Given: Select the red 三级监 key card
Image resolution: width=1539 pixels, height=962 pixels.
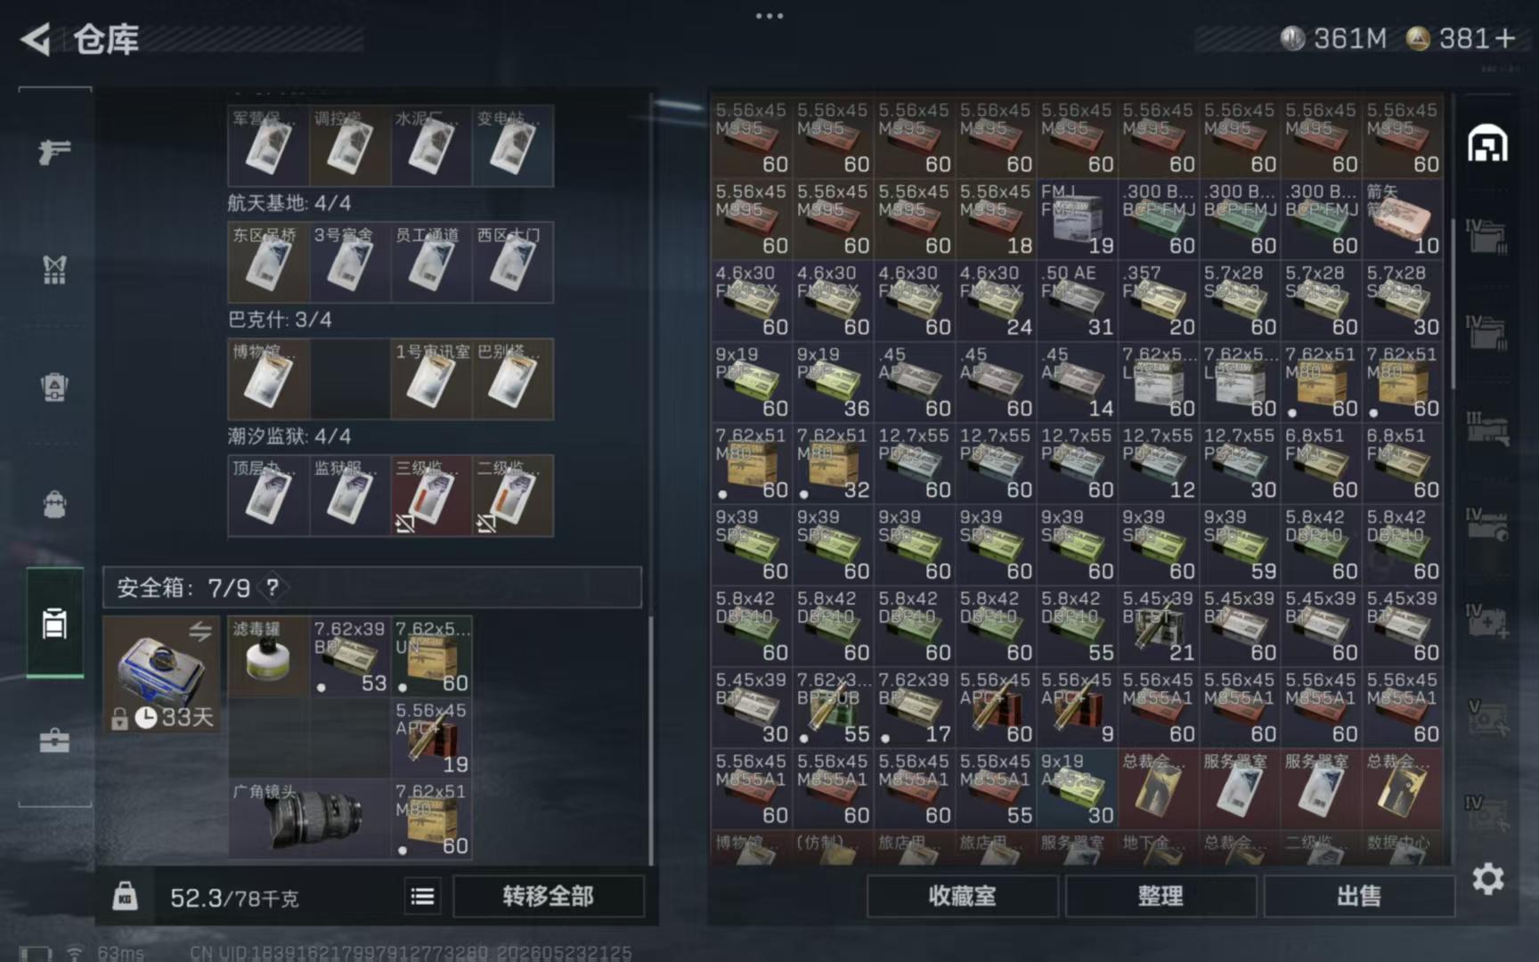Looking at the screenshot, I should [x=431, y=496].
